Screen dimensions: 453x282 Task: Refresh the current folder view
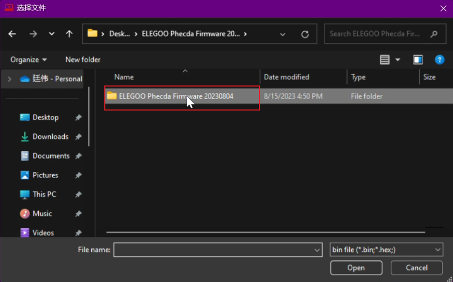305,34
